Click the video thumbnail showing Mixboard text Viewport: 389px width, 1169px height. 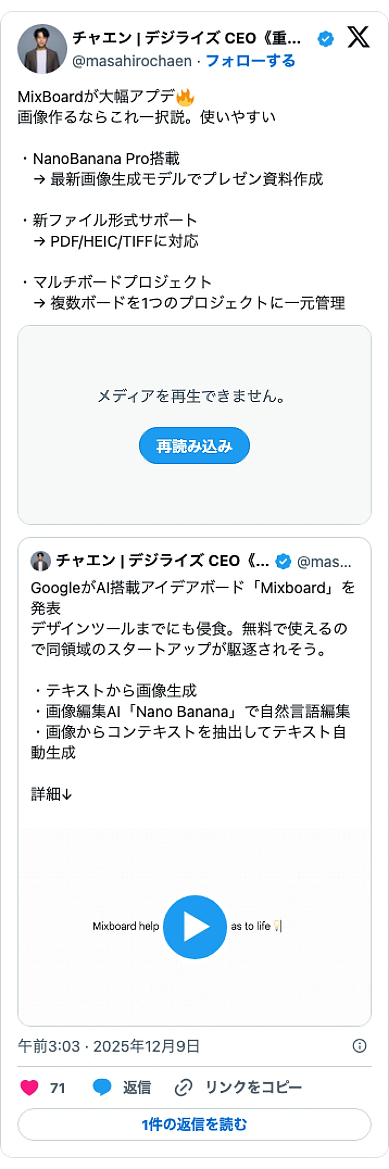coord(125,927)
